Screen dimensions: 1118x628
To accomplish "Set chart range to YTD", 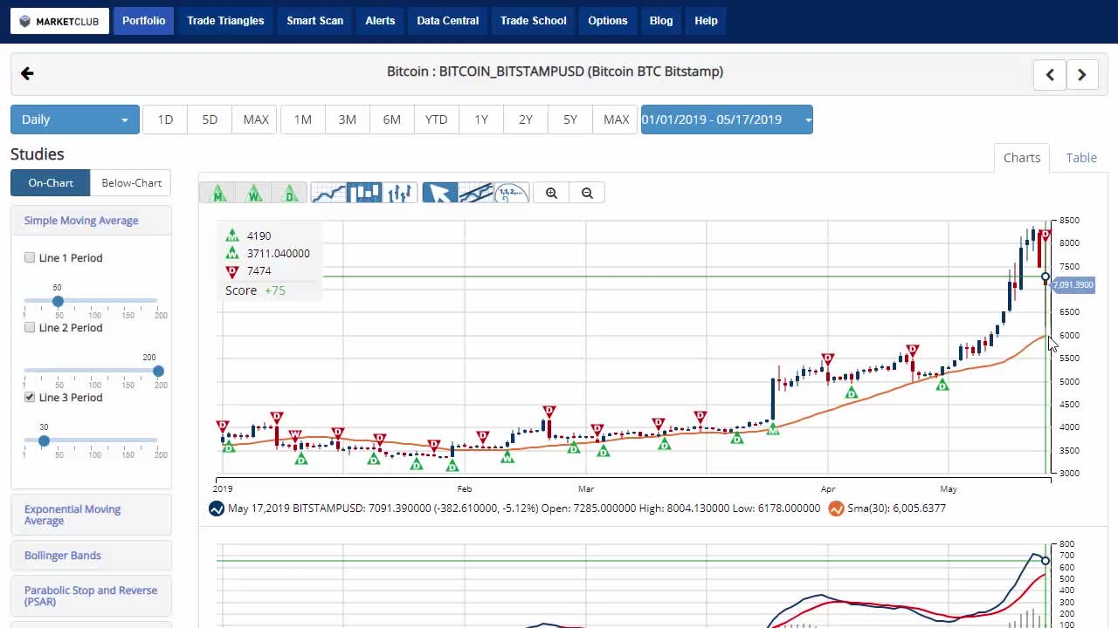I will [x=437, y=119].
